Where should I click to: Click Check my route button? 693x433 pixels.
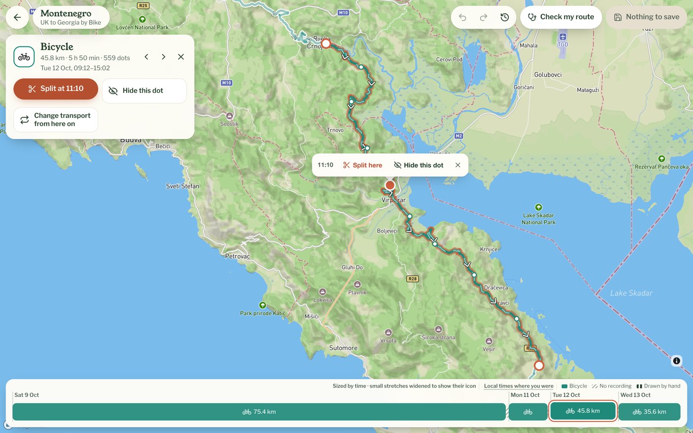coord(561,17)
